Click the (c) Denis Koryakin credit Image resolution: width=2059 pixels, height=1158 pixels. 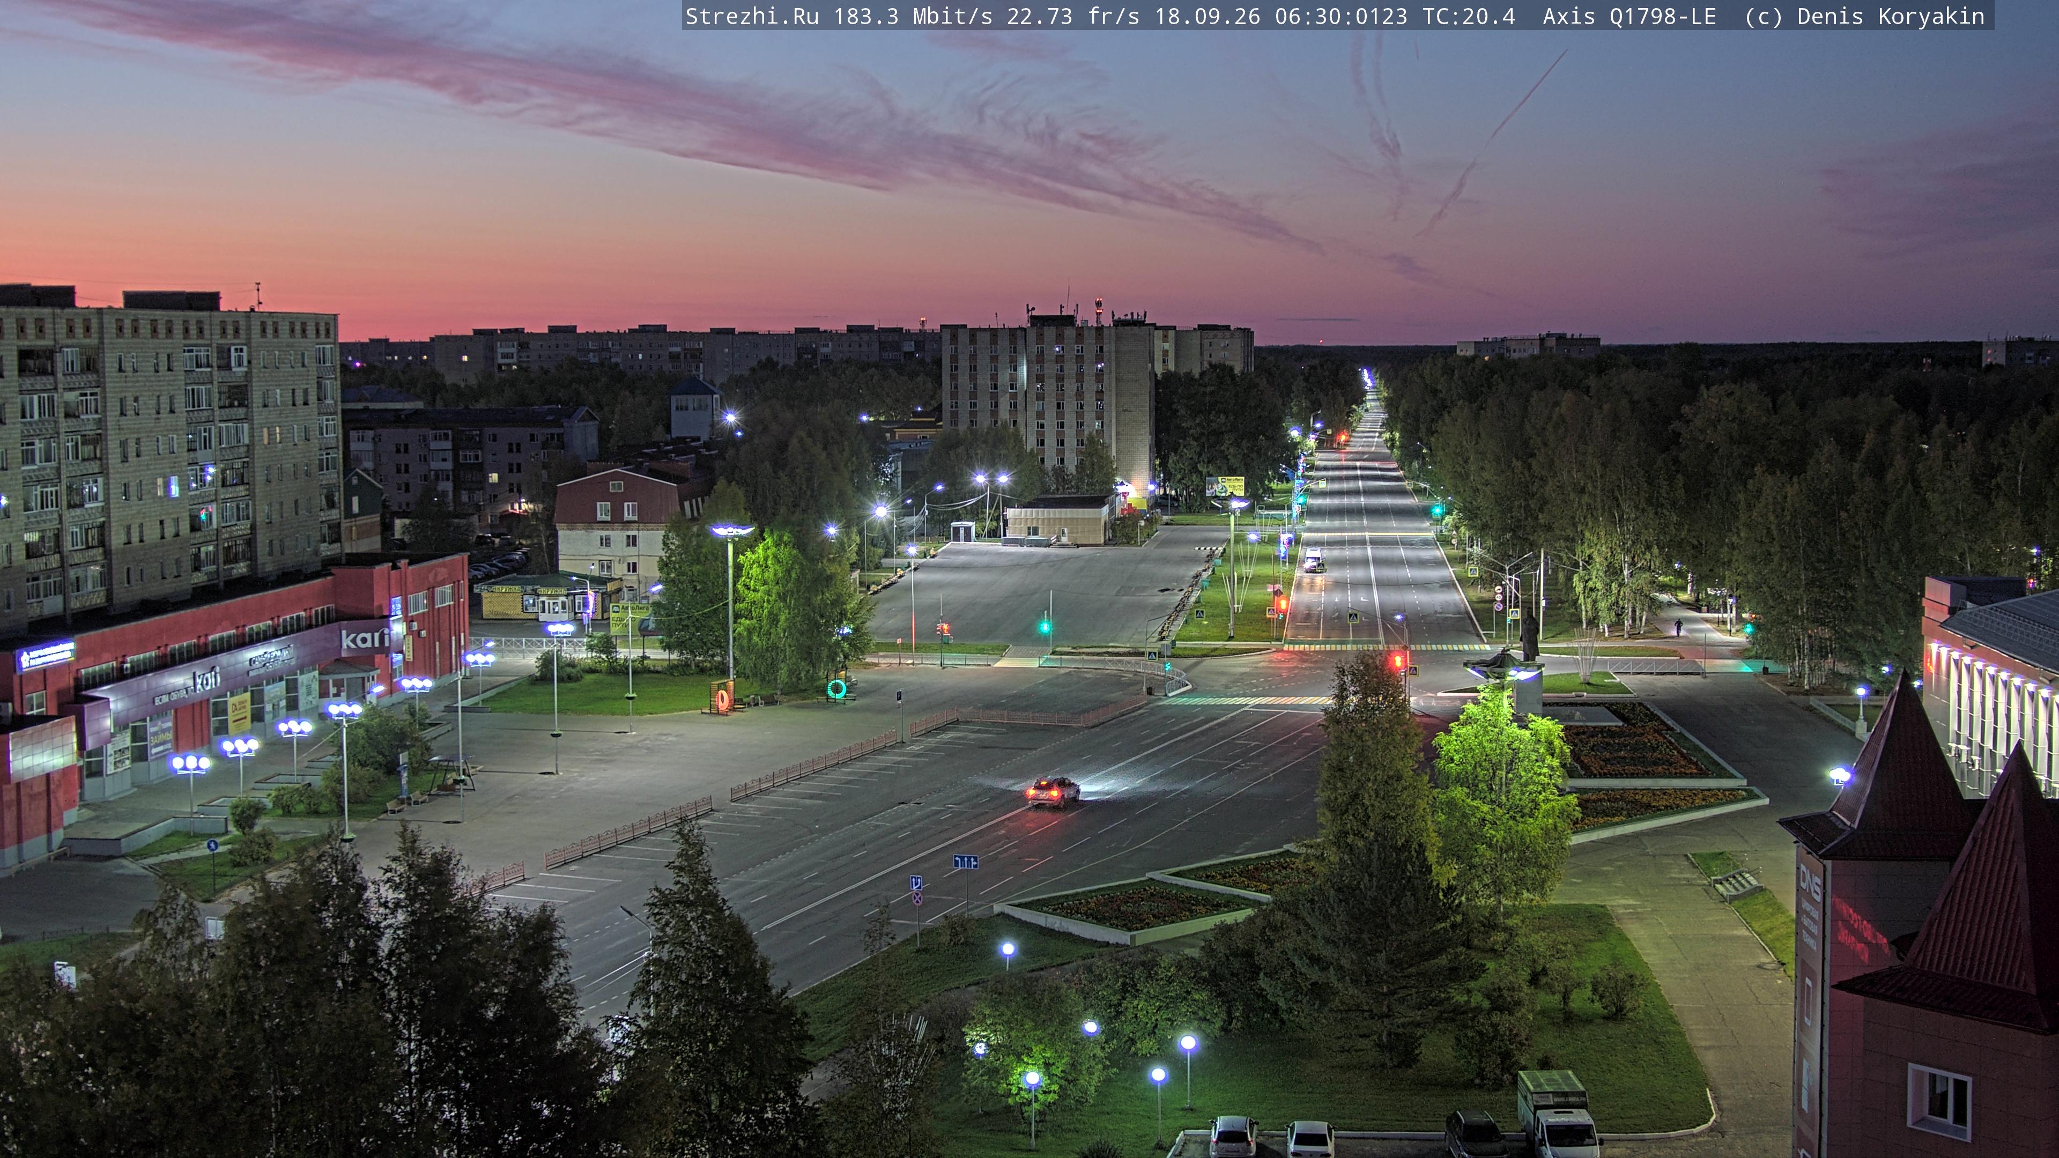coord(1864,16)
